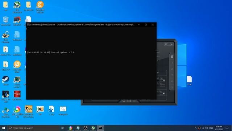Minimize the Afterburner window
Screen dimensions: 232x131
169,44
